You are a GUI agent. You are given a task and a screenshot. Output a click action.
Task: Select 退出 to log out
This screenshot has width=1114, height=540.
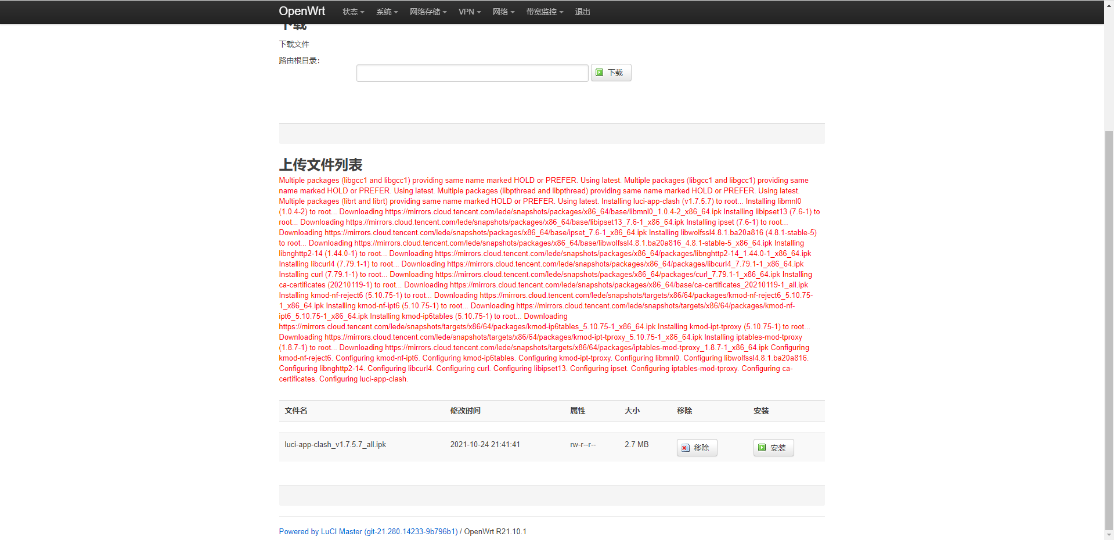coord(582,12)
